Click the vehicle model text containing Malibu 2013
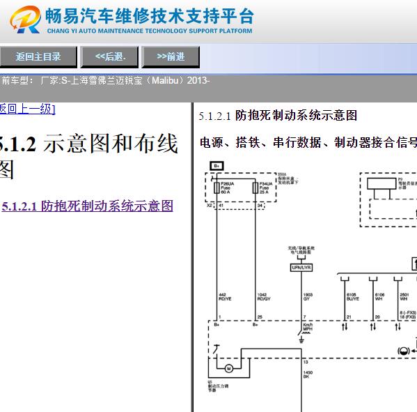 coord(106,80)
